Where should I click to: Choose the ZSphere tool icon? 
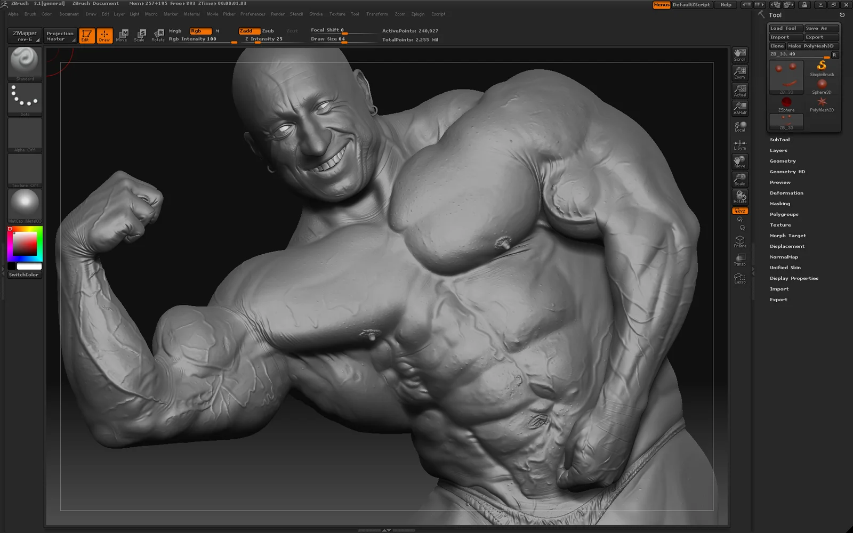click(786, 103)
